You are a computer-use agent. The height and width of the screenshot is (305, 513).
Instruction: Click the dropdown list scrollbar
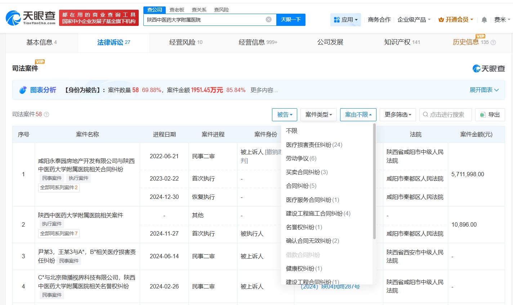(x=374, y=182)
